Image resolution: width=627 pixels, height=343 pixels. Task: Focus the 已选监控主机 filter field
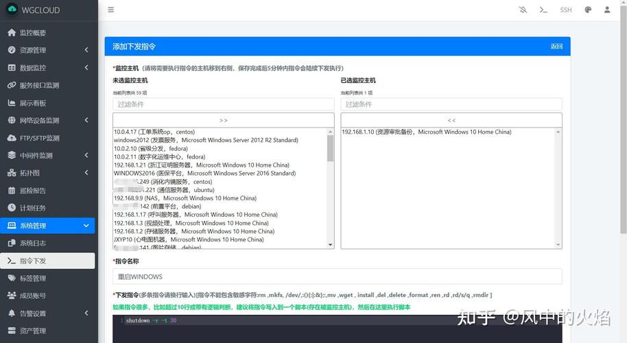[x=451, y=104]
